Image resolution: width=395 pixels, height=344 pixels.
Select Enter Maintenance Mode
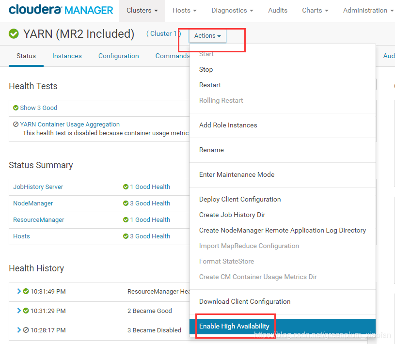click(283, 174)
